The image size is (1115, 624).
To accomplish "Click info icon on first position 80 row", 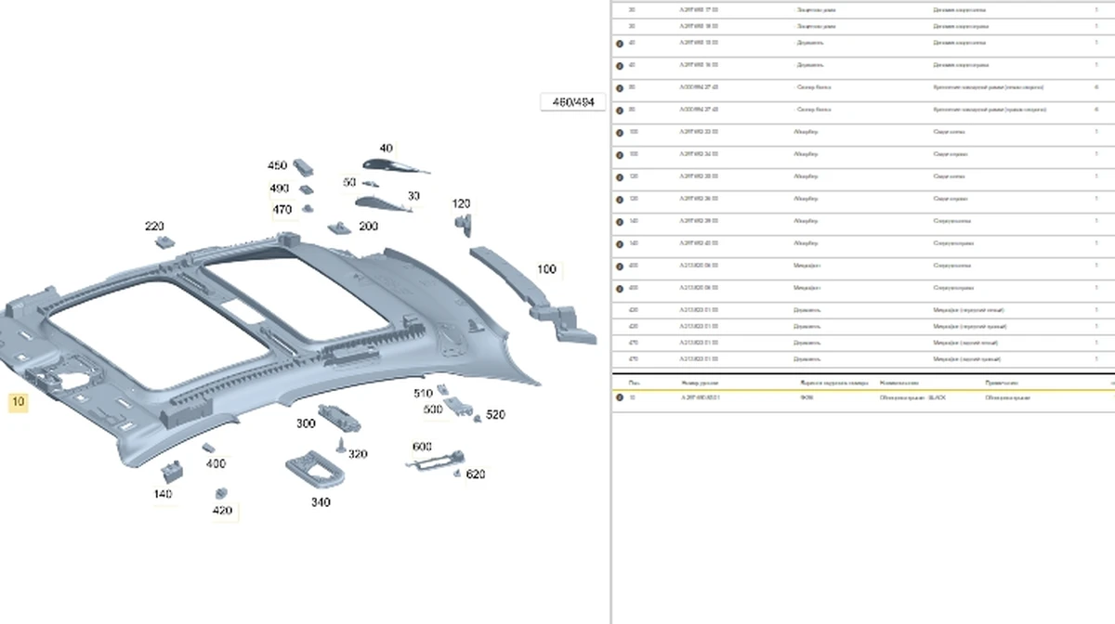I will click(x=620, y=87).
